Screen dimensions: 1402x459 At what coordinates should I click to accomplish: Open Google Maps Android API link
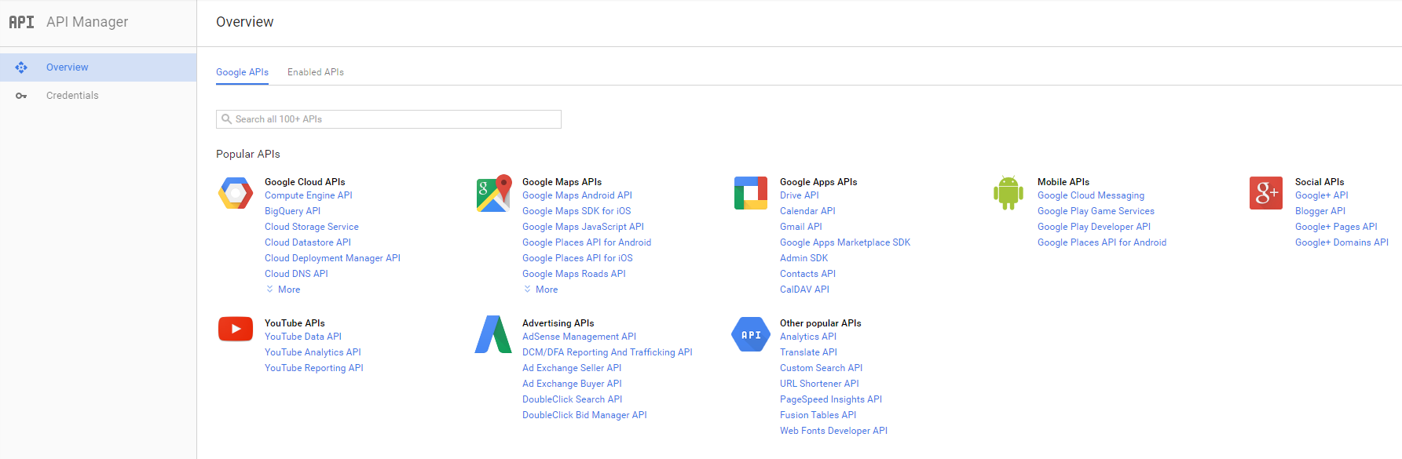(577, 195)
